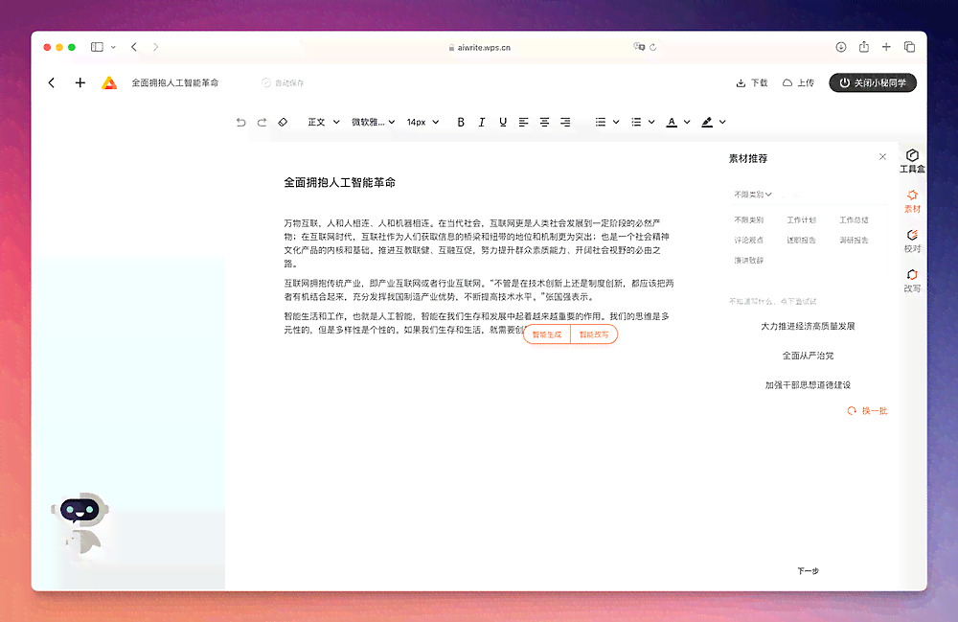Click the 自动保存 autosave indicator
This screenshot has height=622, width=958.
click(x=283, y=83)
